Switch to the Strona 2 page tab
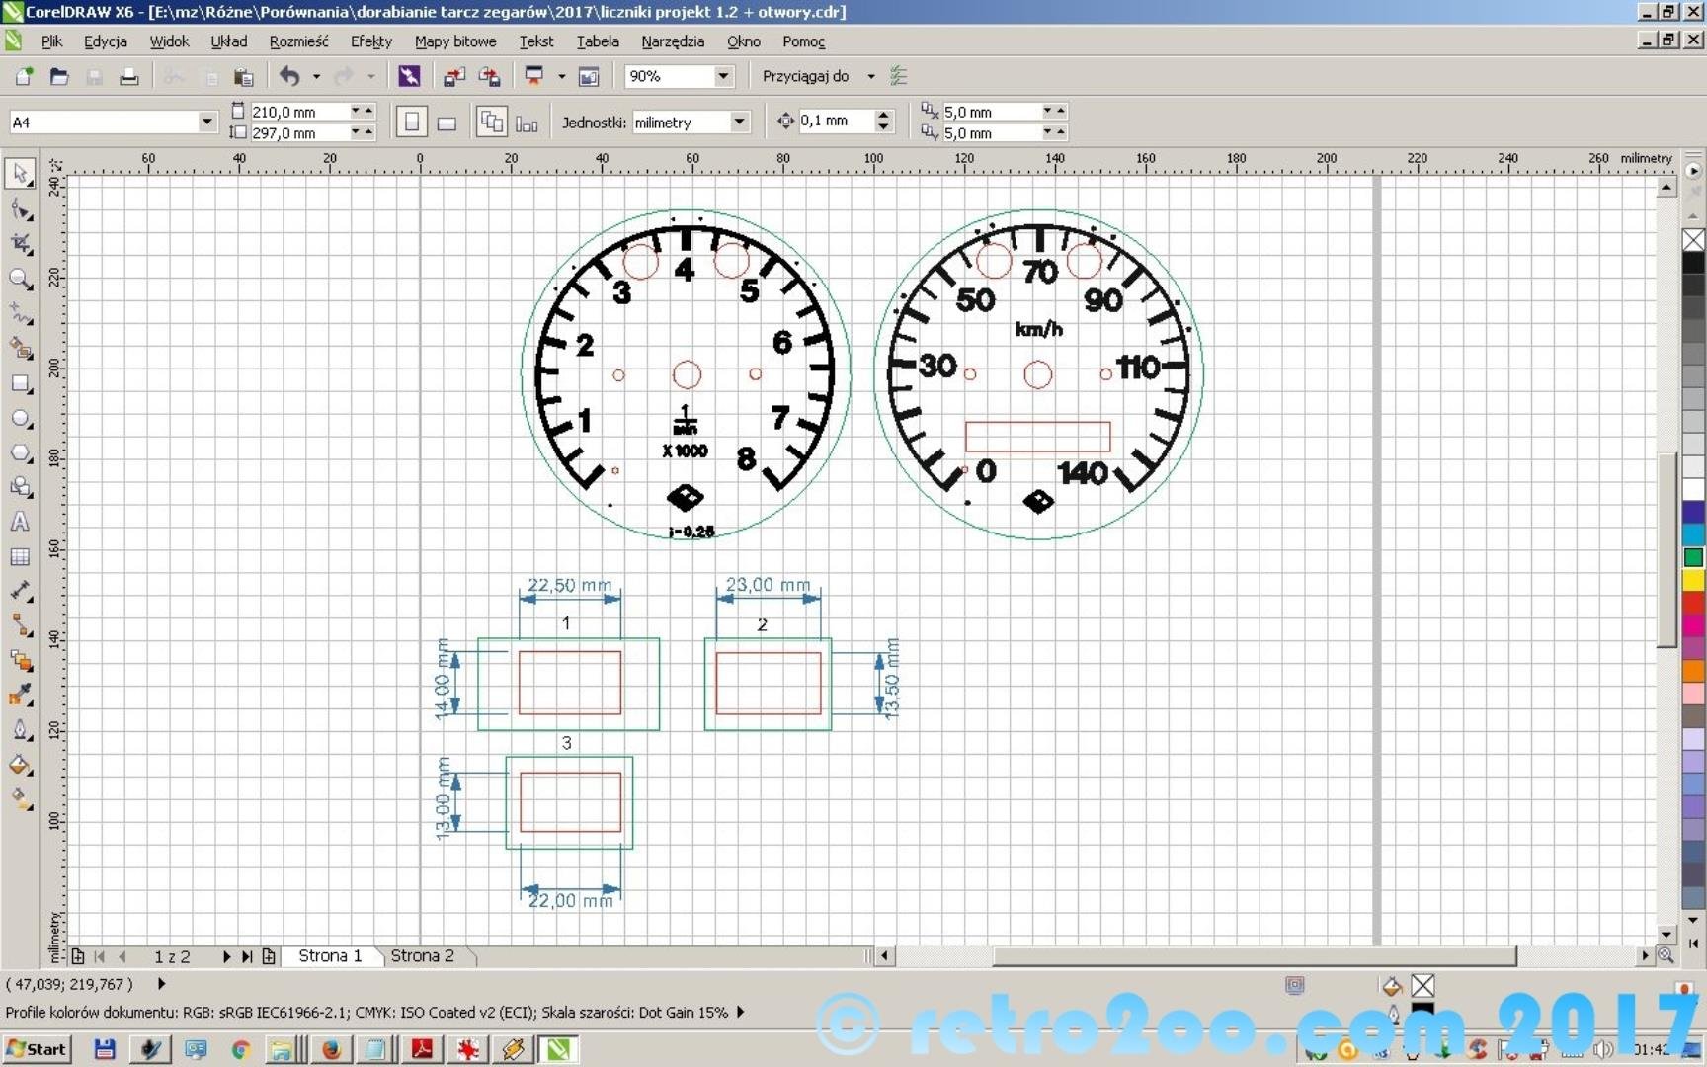Image resolution: width=1707 pixels, height=1067 pixels. coord(422,956)
